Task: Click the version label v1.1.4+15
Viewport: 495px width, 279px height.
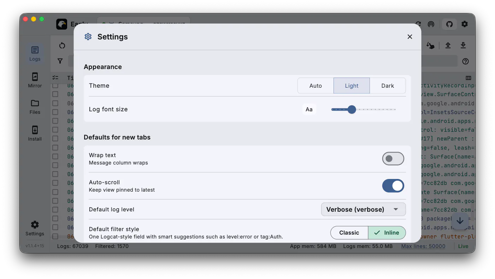Action: pyautogui.click(x=35, y=246)
